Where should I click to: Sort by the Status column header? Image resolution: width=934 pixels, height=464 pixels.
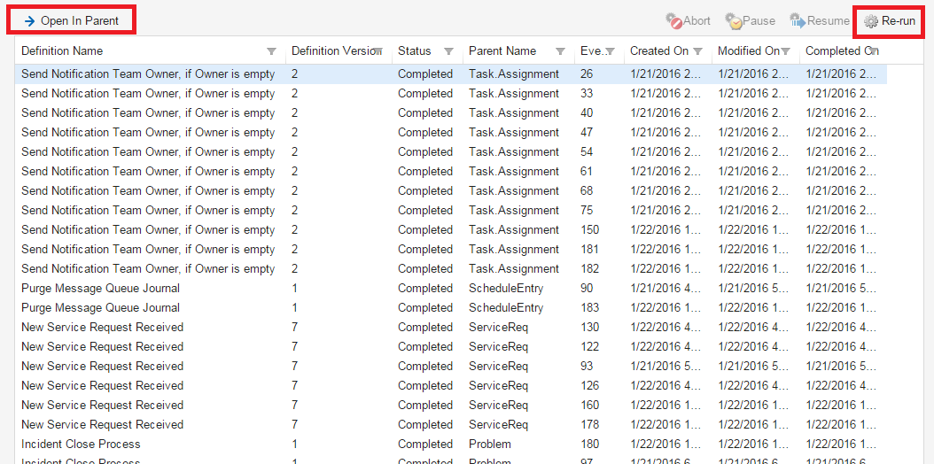(414, 51)
